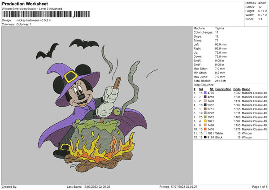
Task: Select code 1334 in stop row 2
Action: coord(237,97)
